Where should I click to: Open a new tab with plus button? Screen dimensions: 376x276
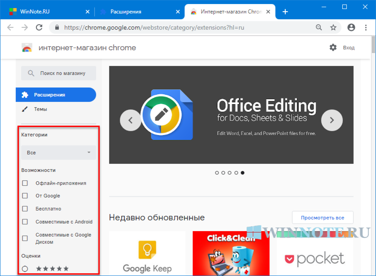[x=285, y=12]
